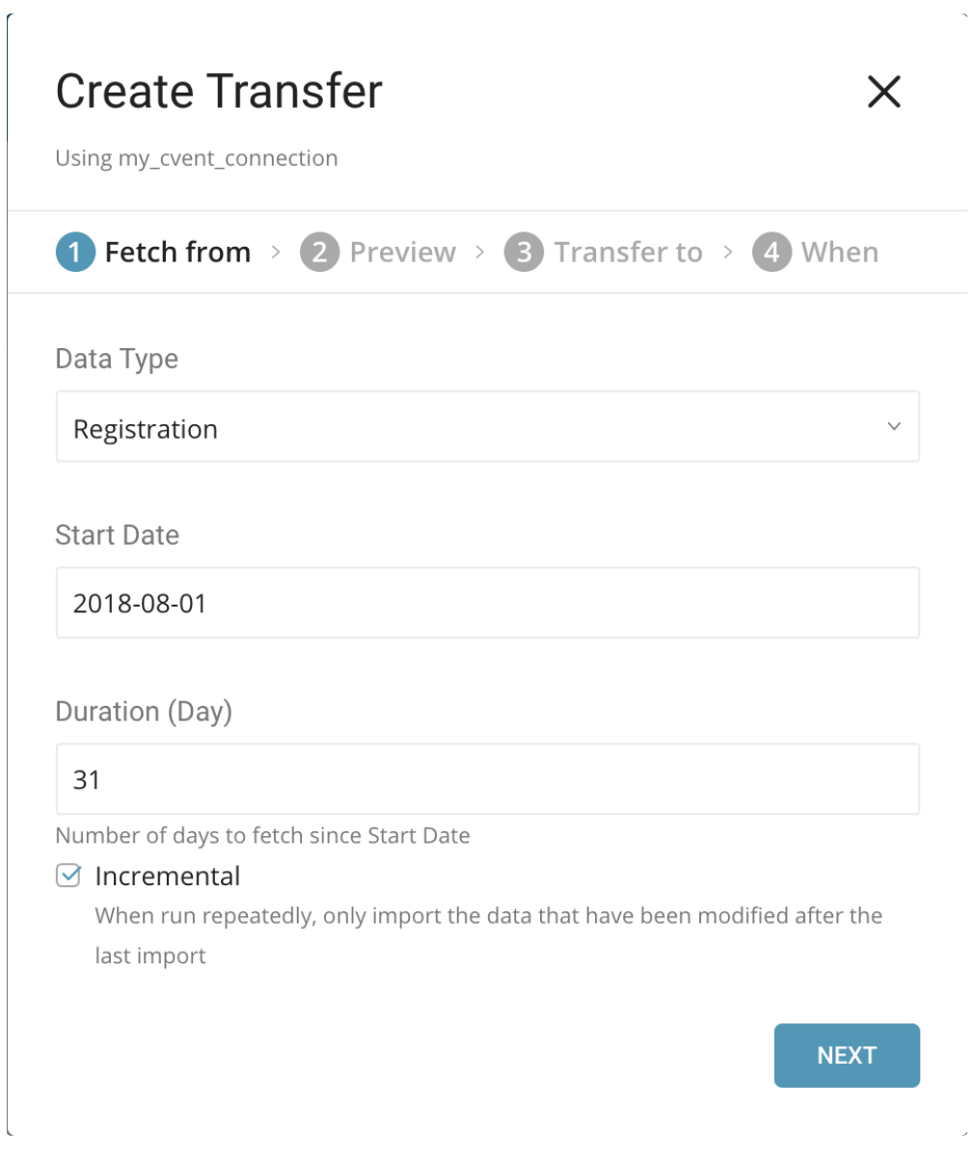976x1161 pixels.
Task: Click the arrow after Fetch from
Action: pos(276,253)
